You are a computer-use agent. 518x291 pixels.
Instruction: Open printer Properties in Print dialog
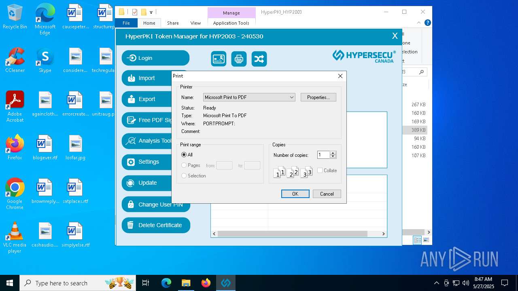click(x=318, y=97)
